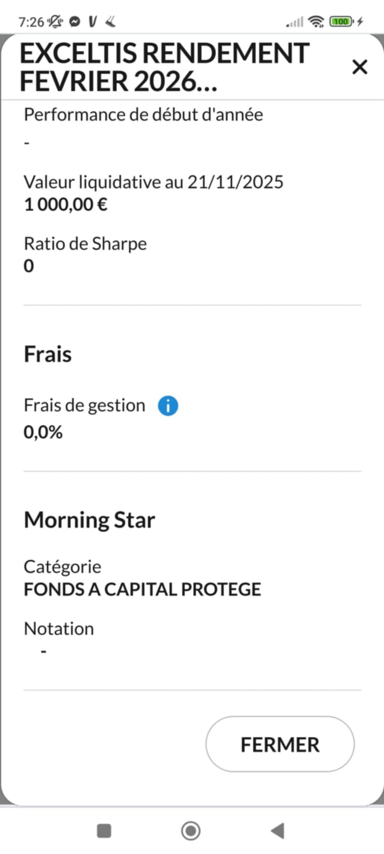This screenshot has width=384, height=854.
Task: Tap the cellular signal strength bars
Action: [x=294, y=22]
